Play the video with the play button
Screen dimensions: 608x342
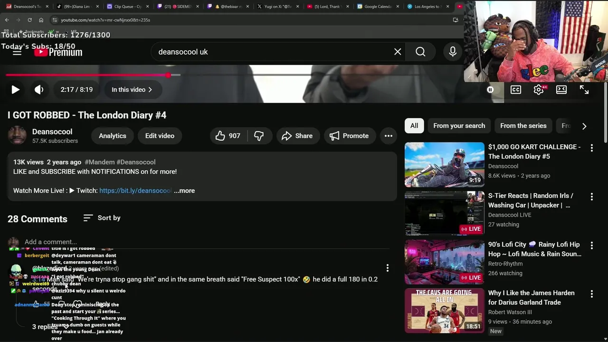click(x=15, y=89)
